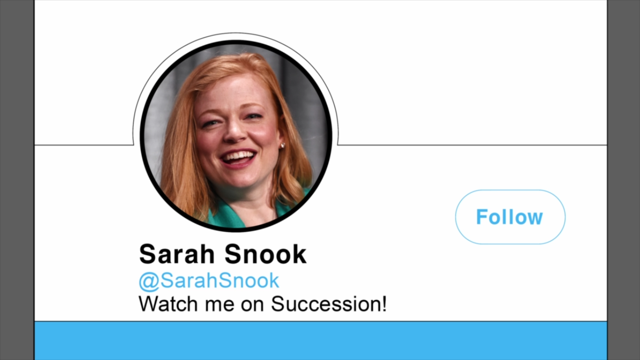The image size is (640, 360).
Task: Click the word Succession! in the bio
Action: pyautogui.click(x=329, y=304)
